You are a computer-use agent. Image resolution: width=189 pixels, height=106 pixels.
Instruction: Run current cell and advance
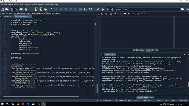[x=41, y=9]
